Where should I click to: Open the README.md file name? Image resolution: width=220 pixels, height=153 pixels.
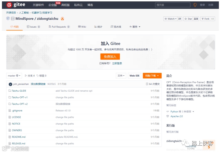(x=19, y=137)
